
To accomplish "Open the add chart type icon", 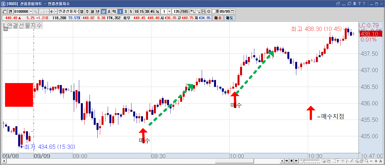I will click(x=193, y=11).
